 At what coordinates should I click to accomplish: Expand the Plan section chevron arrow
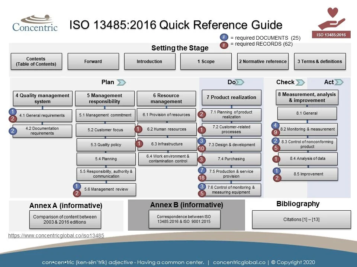click(x=121, y=82)
